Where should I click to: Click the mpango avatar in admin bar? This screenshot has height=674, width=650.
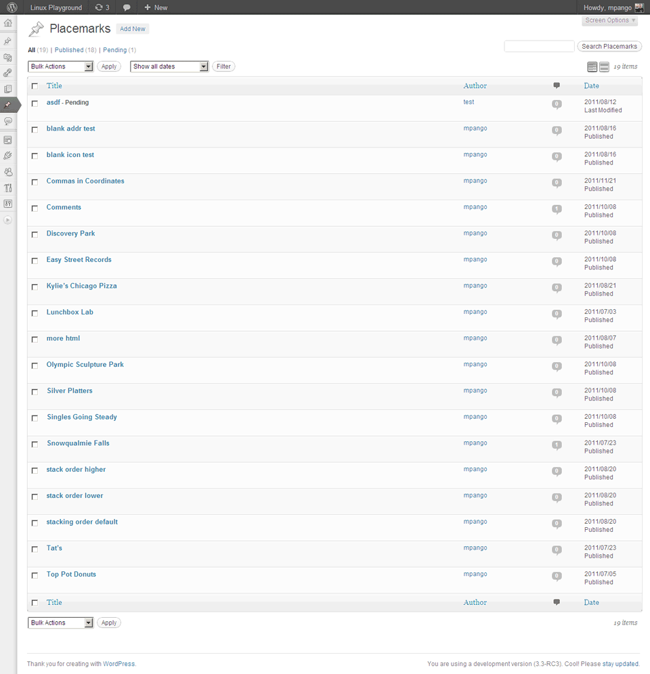[x=638, y=7]
